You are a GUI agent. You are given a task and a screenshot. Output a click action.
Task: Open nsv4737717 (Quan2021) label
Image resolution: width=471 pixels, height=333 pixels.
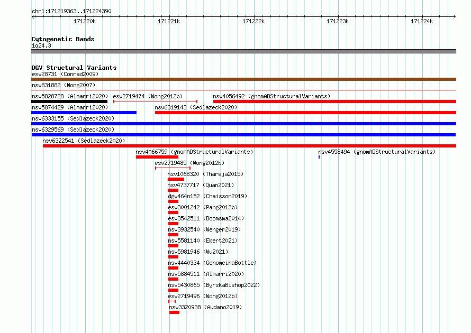click(x=201, y=185)
